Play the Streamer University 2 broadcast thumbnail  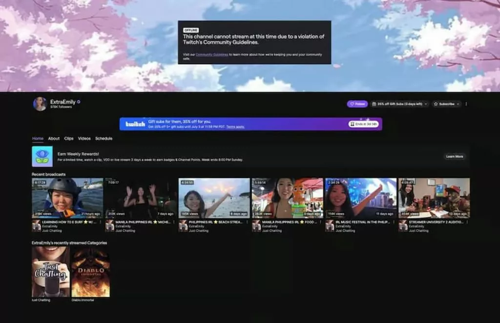click(x=434, y=198)
